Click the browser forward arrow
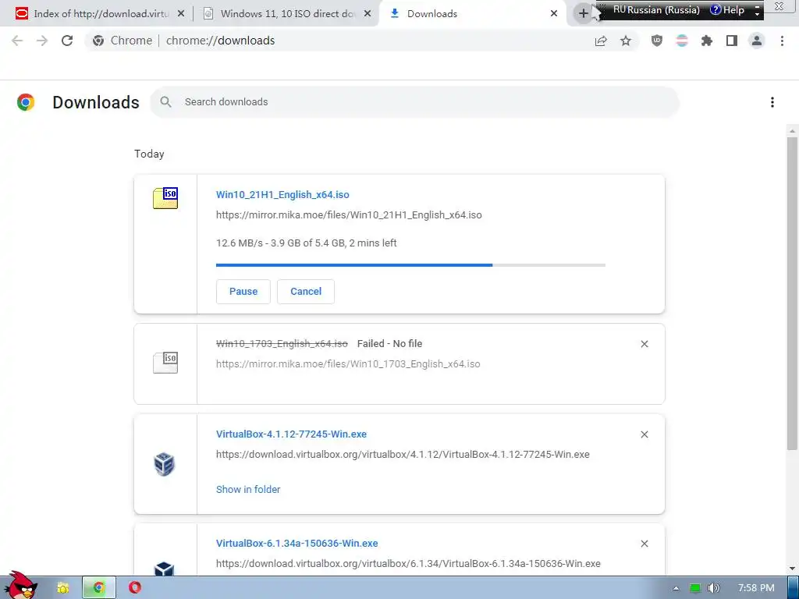The width and height of the screenshot is (799, 599). click(x=42, y=41)
